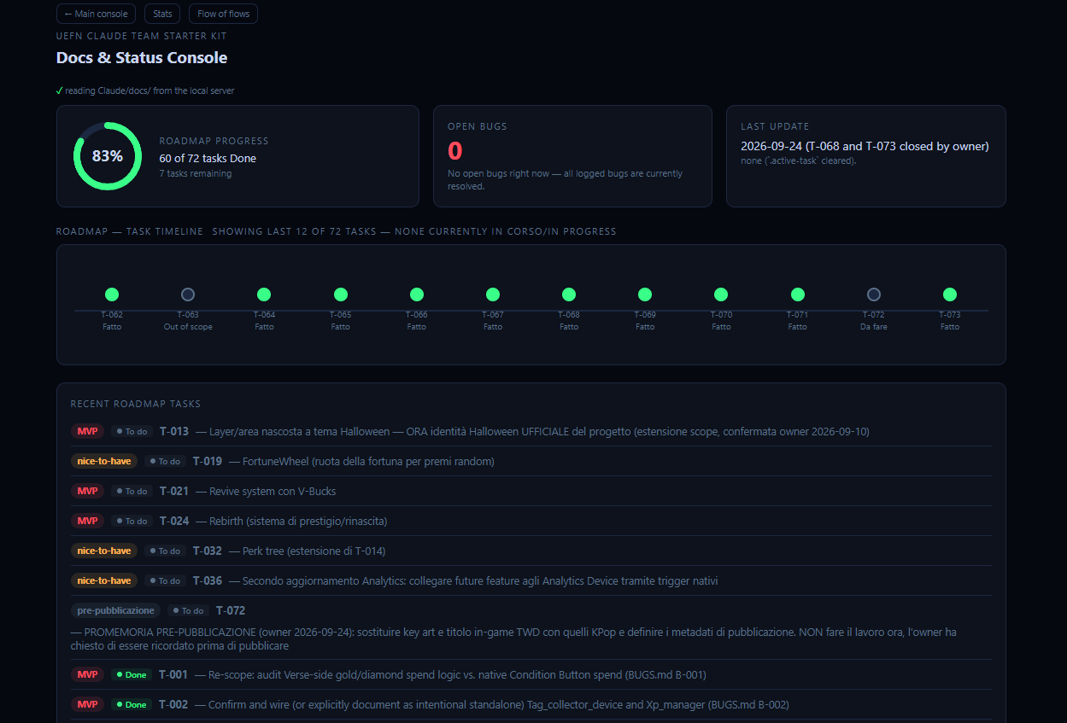Select the T-070 timeline dot
Viewport: 1067px width, 723px height.
click(x=721, y=294)
